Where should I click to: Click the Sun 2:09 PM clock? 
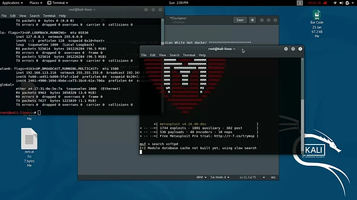pyautogui.click(x=178, y=3)
